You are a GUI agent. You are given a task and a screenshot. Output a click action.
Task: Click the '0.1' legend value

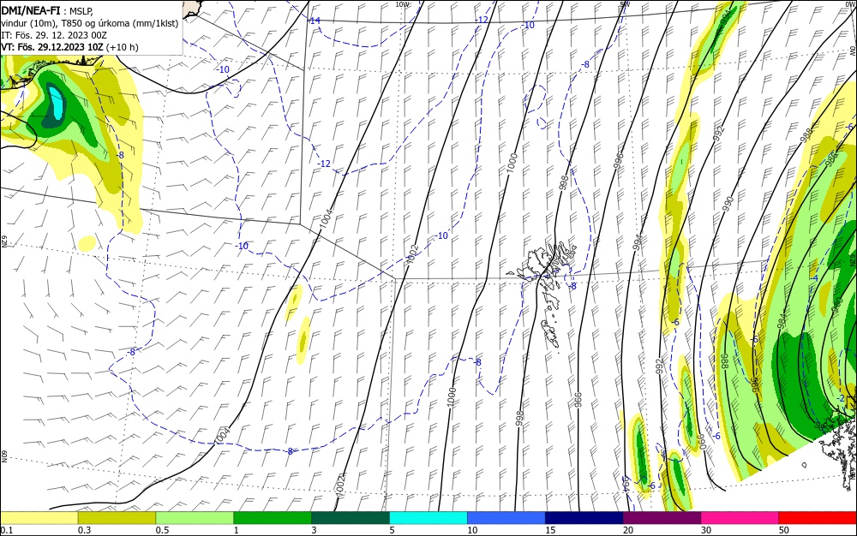tap(7, 530)
